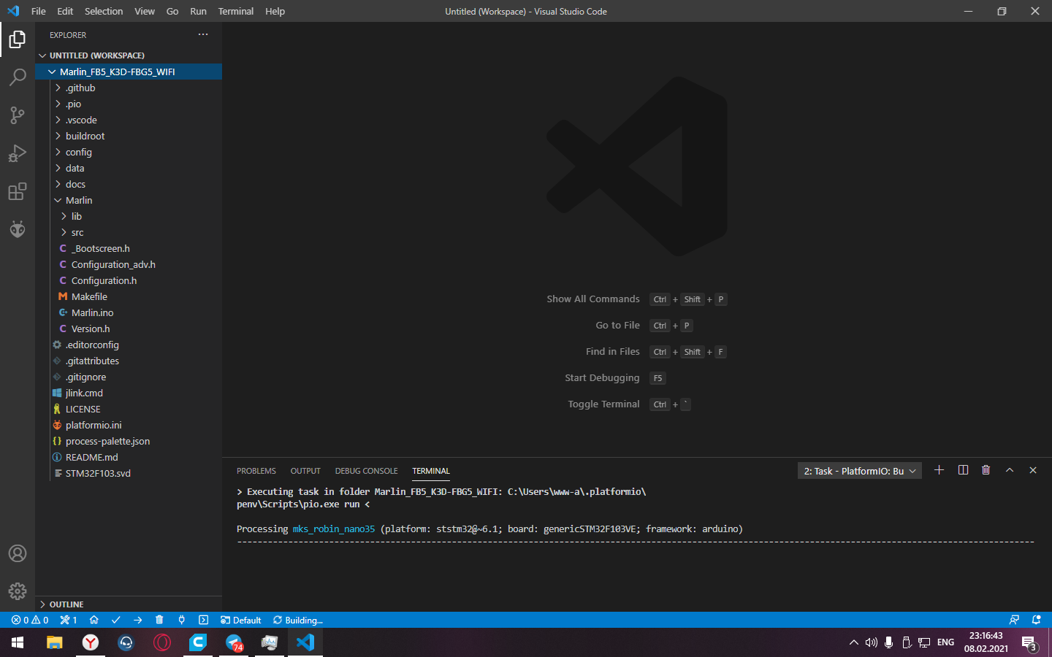Open Windows Start menu
This screenshot has height=657, width=1052.
tap(18, 642)
